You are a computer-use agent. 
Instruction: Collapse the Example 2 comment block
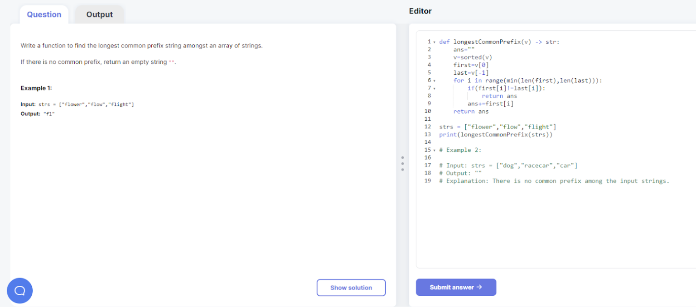click(434, 150)
